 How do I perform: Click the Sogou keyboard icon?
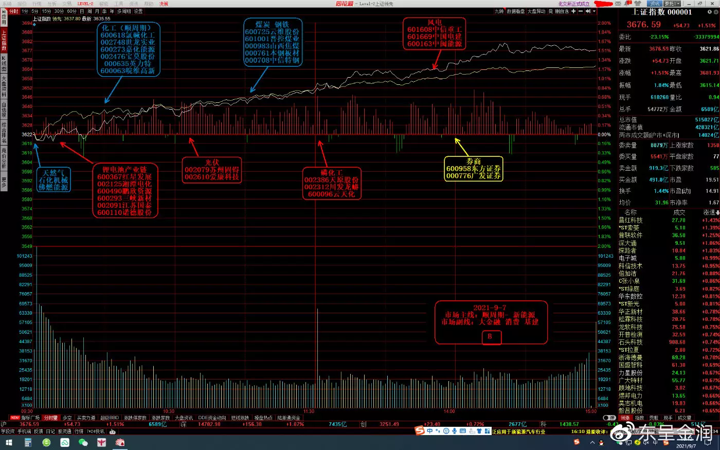pyautogui.click(x=463, y=430)
